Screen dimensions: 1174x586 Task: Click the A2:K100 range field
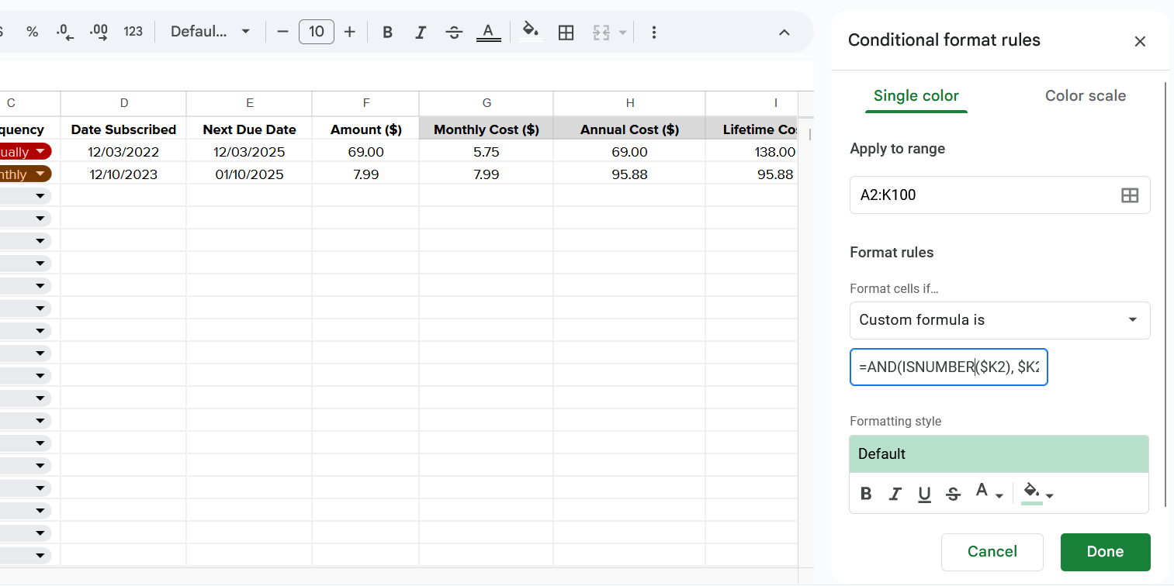[1000, 195]
